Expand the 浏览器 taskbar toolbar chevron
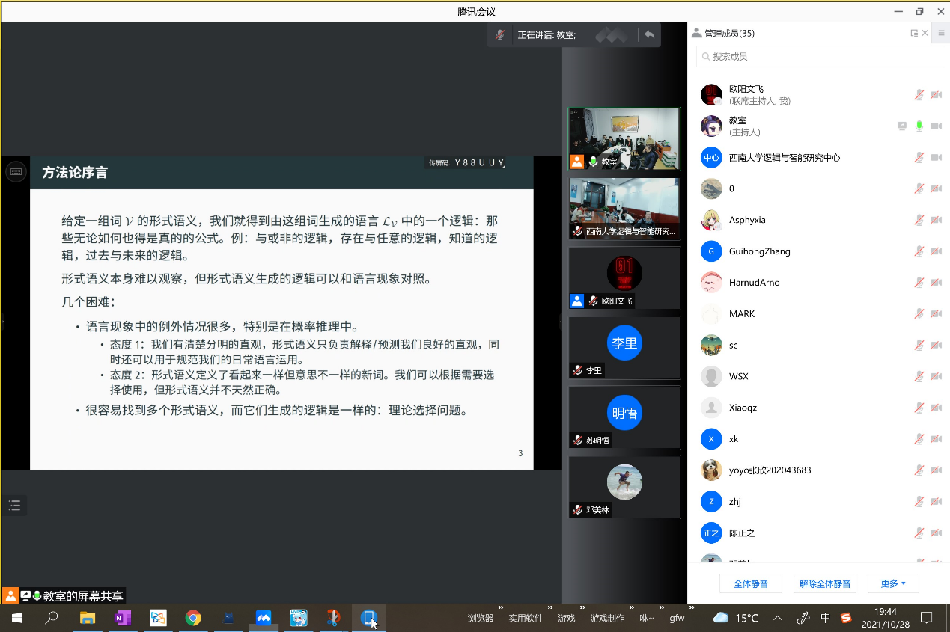 (500, 608)
